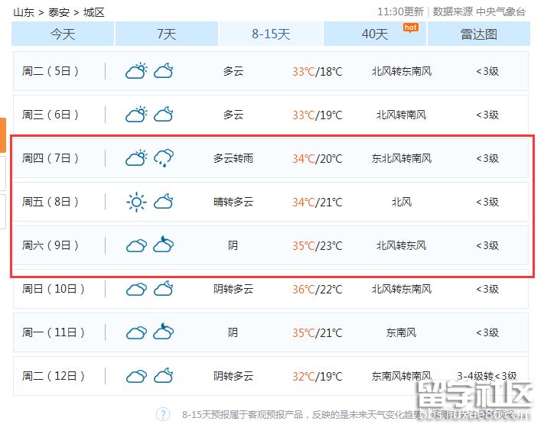Screen dimensions: 544x431
Task: Select the 8-15天 forecast tab
Action: [271, 34]
